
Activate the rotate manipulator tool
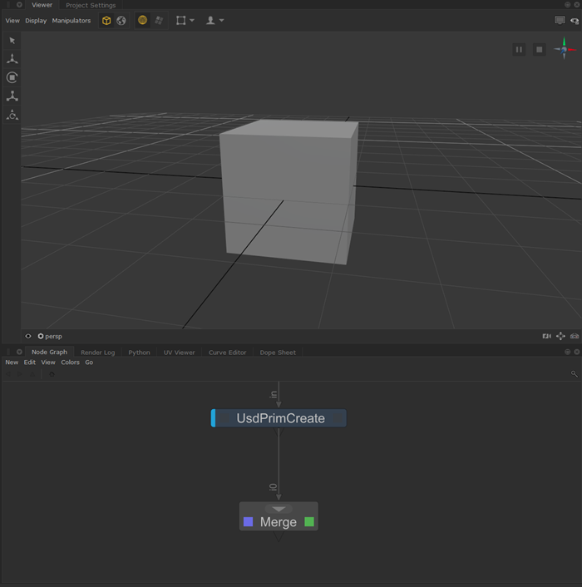point(12,77)
